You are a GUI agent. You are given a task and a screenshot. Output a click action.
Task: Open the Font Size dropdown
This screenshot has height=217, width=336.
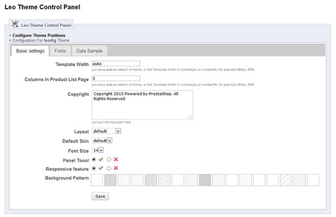pyautogui.click(x=98, y=150)
